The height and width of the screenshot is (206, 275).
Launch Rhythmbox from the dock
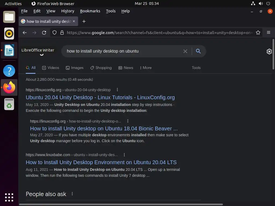pyautogui.click(x=9, y=34)
